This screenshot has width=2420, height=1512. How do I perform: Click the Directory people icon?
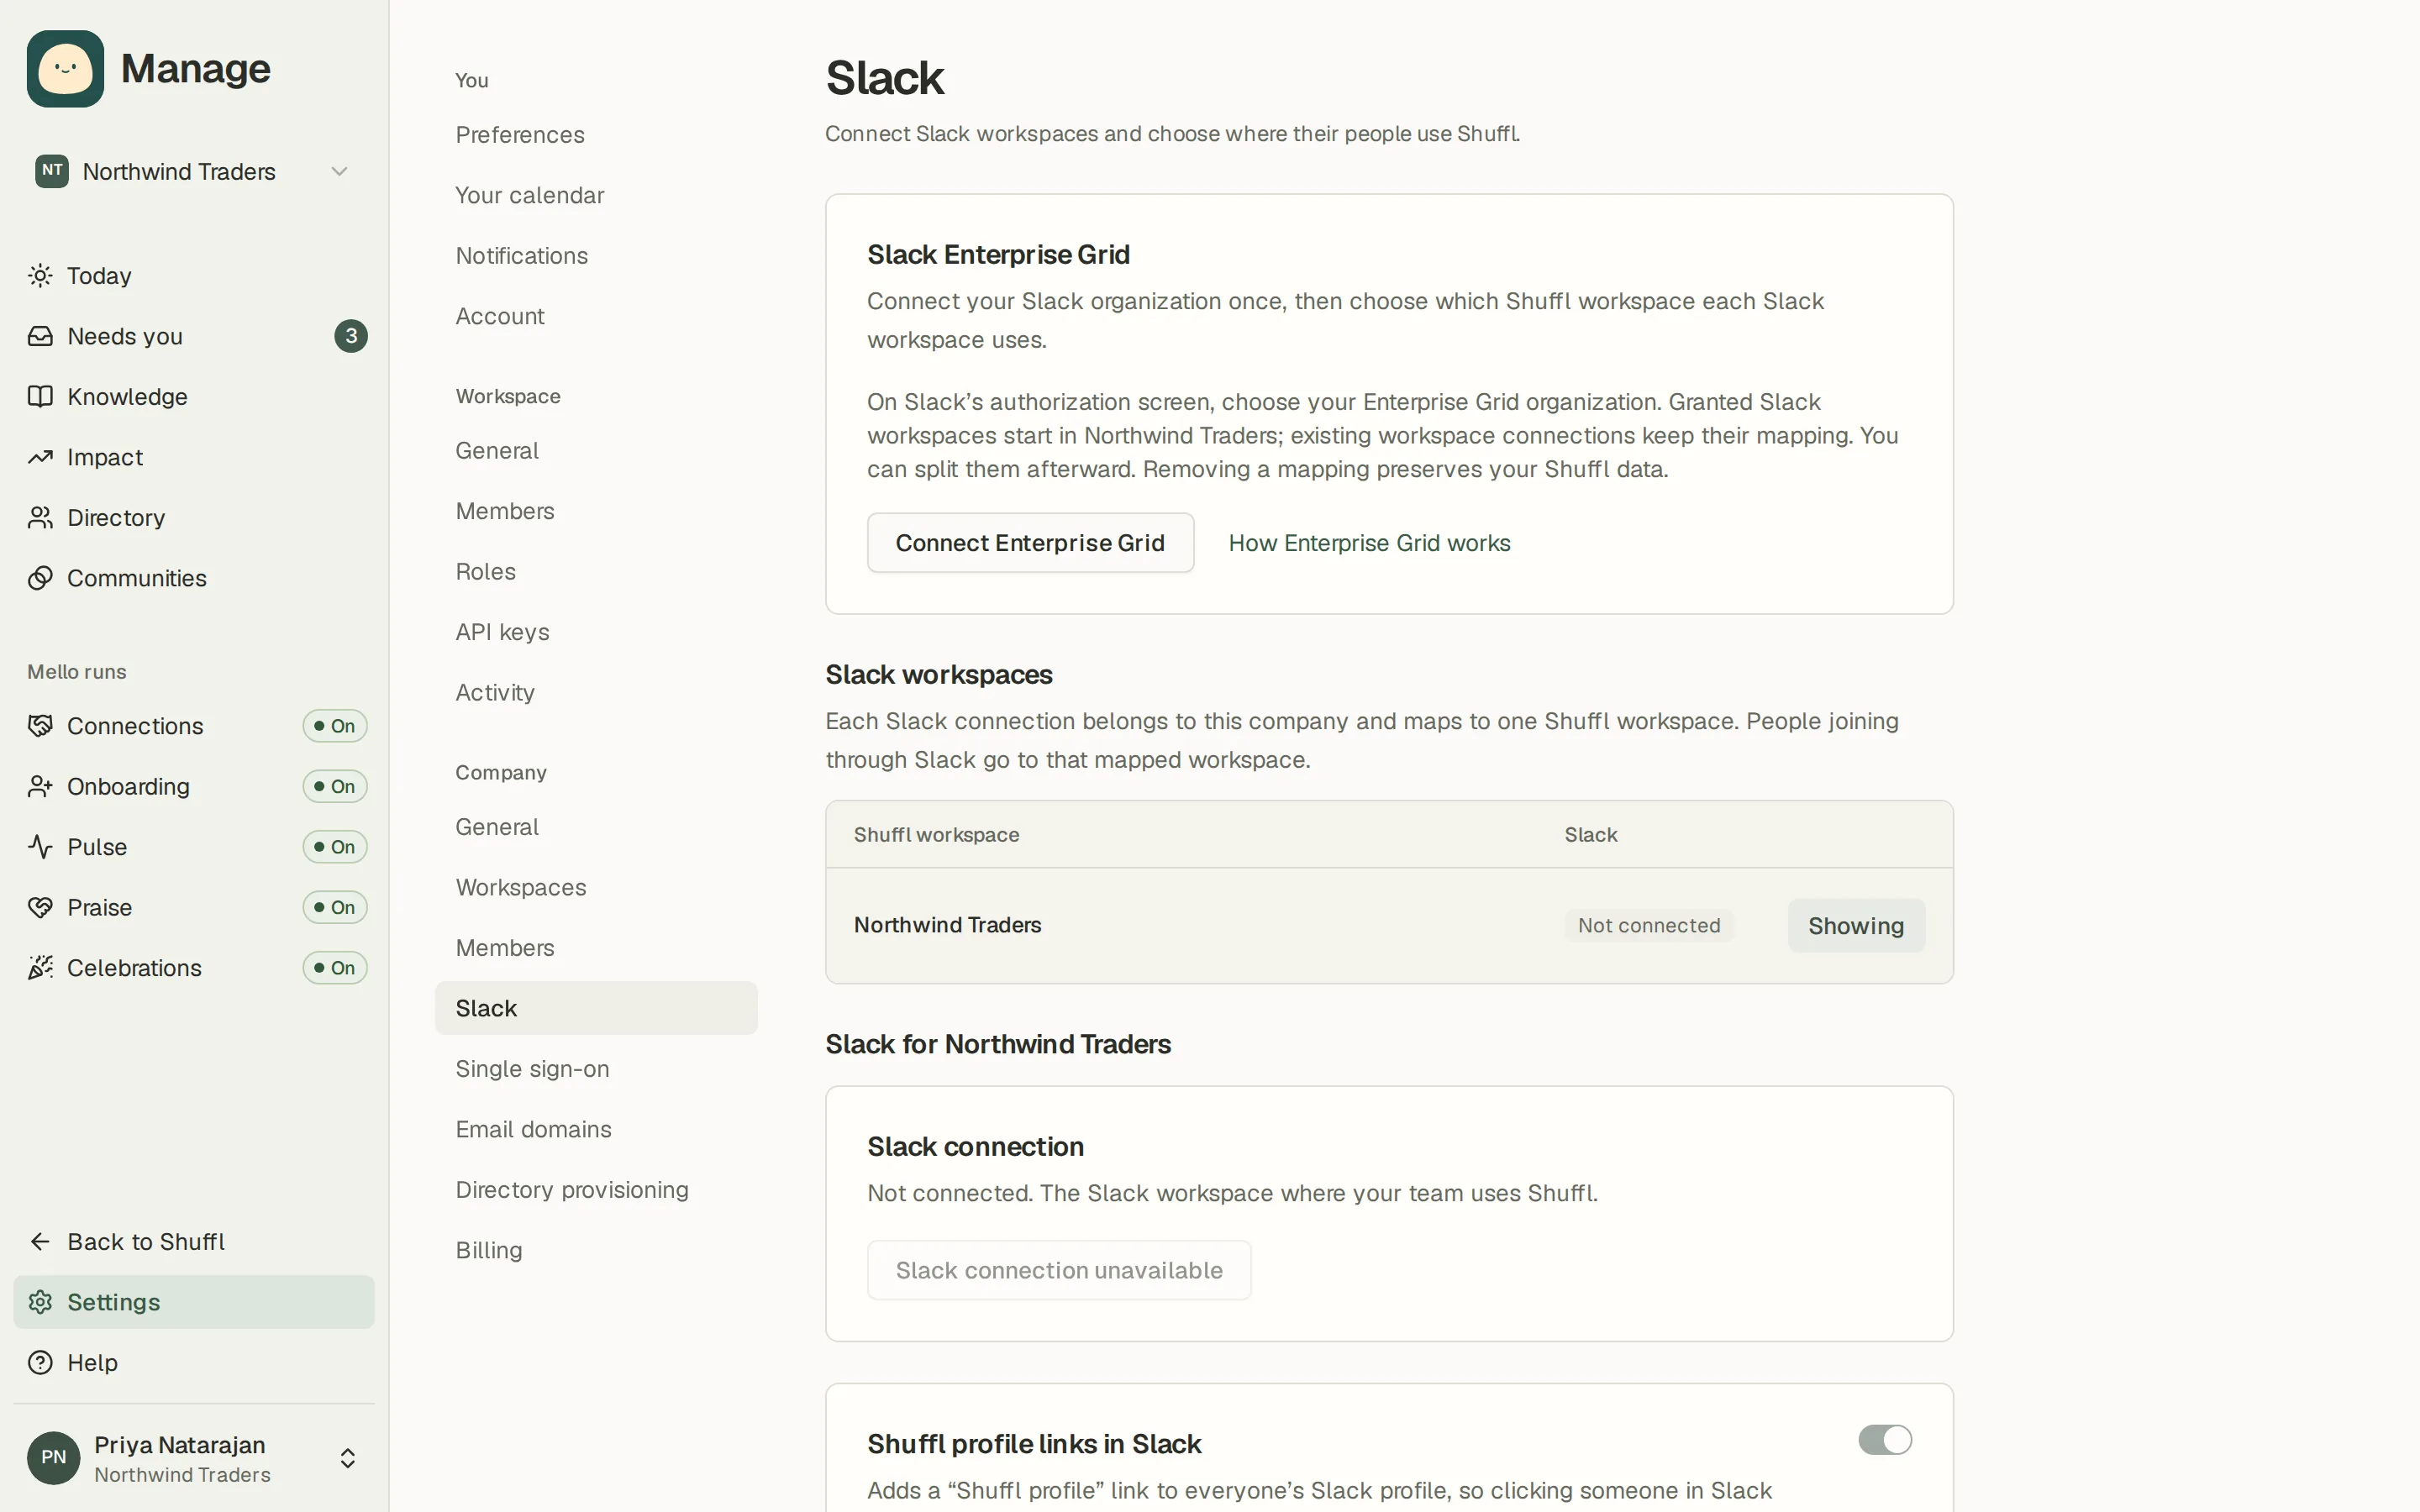pos(40,517)
